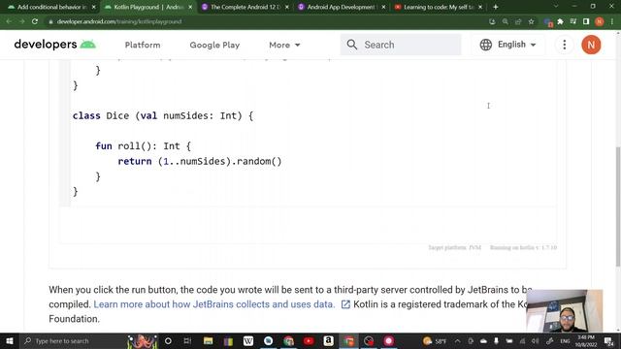The image size is (621, 349).
Task: Open the Chrome profile N avatar
Action: coord(600,21)
